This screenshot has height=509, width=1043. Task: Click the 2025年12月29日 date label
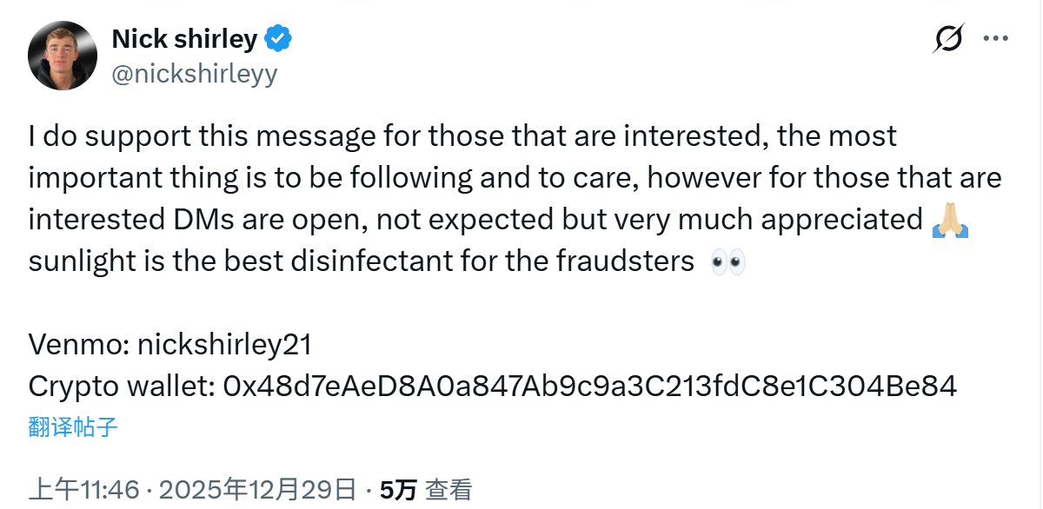tap(261, 489)
